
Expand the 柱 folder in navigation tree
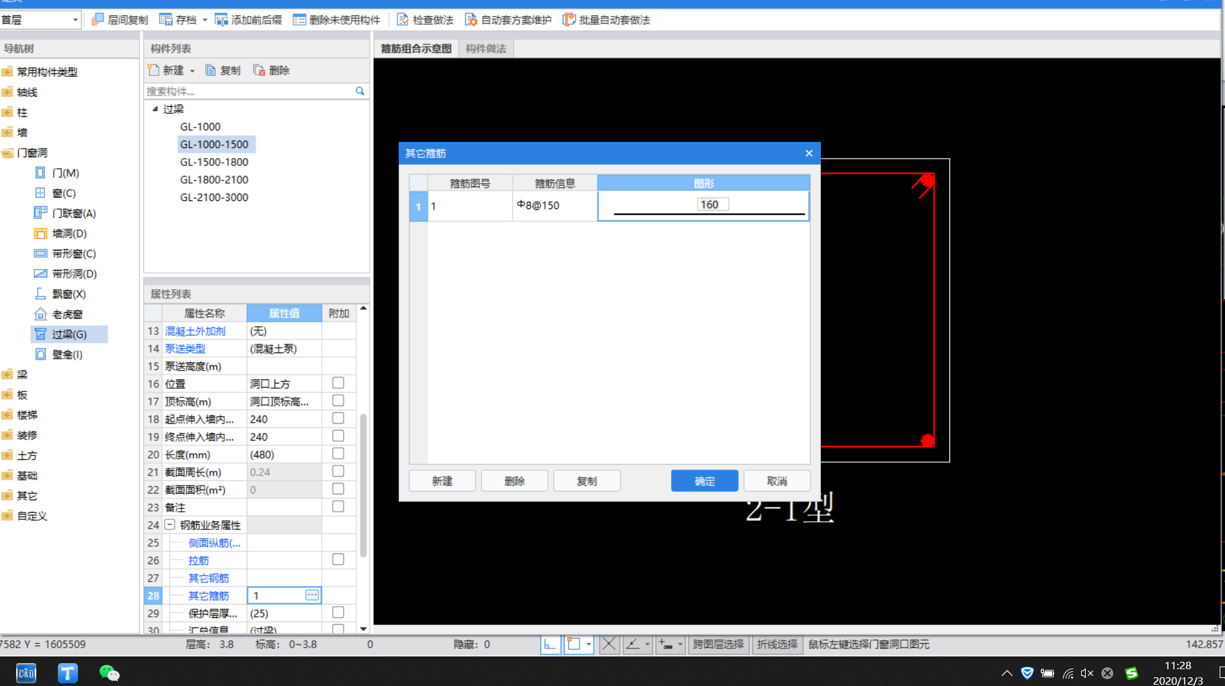point(7,112)
